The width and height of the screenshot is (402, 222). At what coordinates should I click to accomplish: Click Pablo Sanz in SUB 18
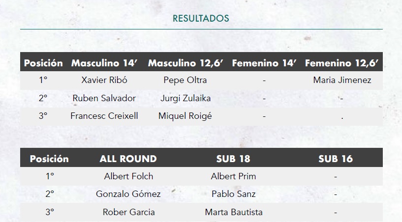pyautogui.click(x=234, y=194)
